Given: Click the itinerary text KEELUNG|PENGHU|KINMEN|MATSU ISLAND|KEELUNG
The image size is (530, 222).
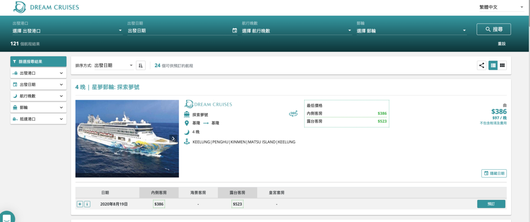Looking at the screenshot, I should point(244,142).
